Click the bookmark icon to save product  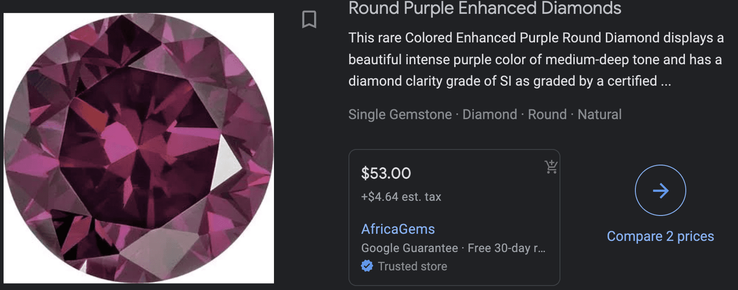(x=309, y=19)
